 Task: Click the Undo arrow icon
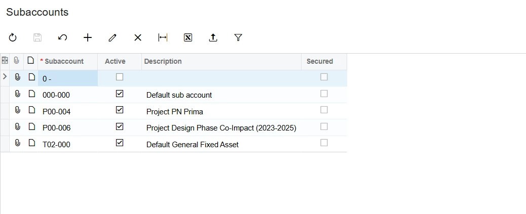[62, 37]
